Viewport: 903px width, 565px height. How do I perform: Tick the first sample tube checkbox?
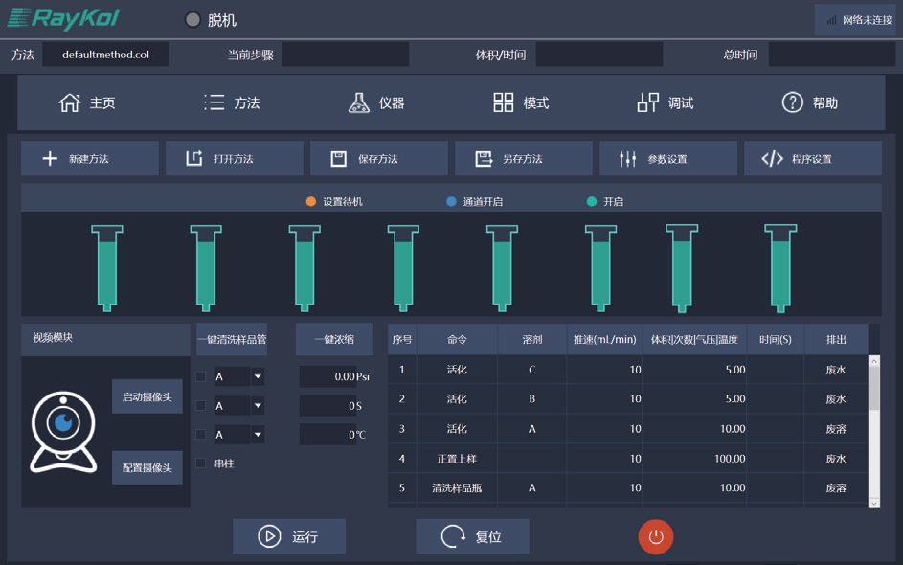coord(201,377)
